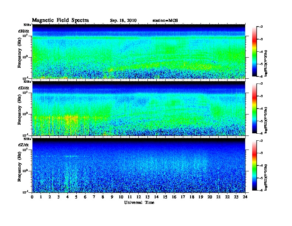This screenshot has width=292, height=226.
Task: Click the 10^1 frequency tick of dD/dt plot
Action: (25, 92)
